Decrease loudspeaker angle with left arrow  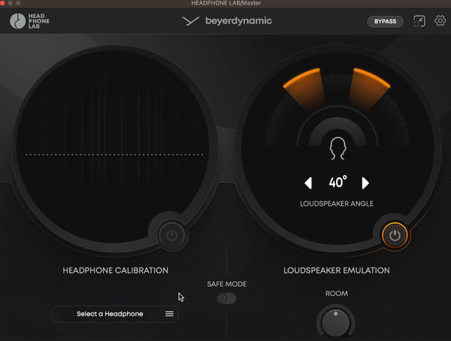point(308,183)
